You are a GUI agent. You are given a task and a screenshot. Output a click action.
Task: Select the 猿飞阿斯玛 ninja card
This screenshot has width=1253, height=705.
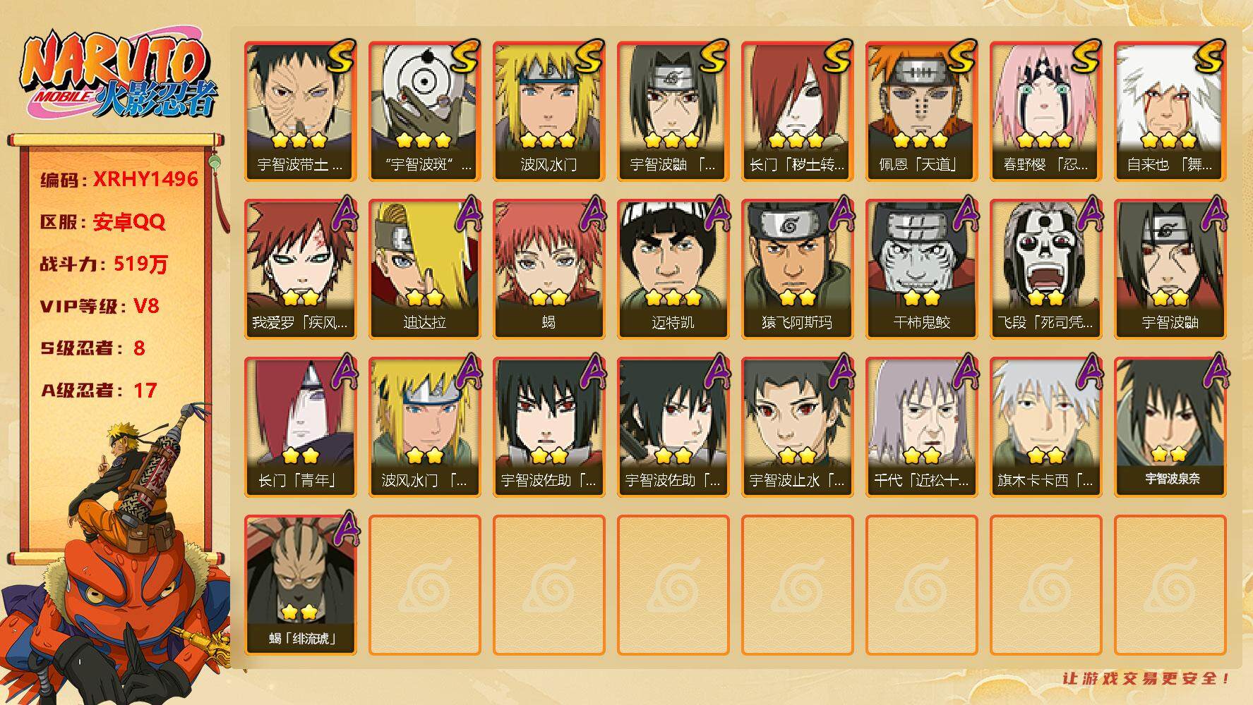click(x=797, y=269)
